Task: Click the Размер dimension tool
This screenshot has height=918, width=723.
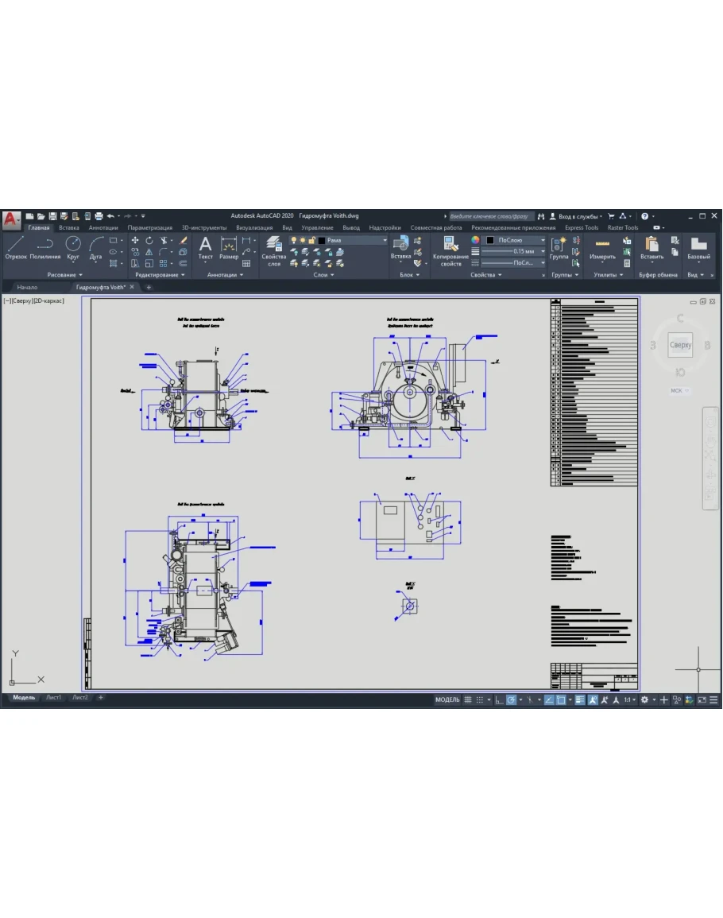Action: point(229,247)
